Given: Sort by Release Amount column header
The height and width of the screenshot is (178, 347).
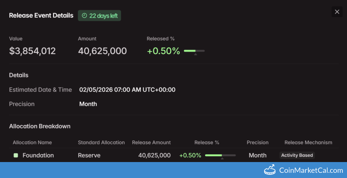Looking at the screenshot, I should click(x=151, y=142).
